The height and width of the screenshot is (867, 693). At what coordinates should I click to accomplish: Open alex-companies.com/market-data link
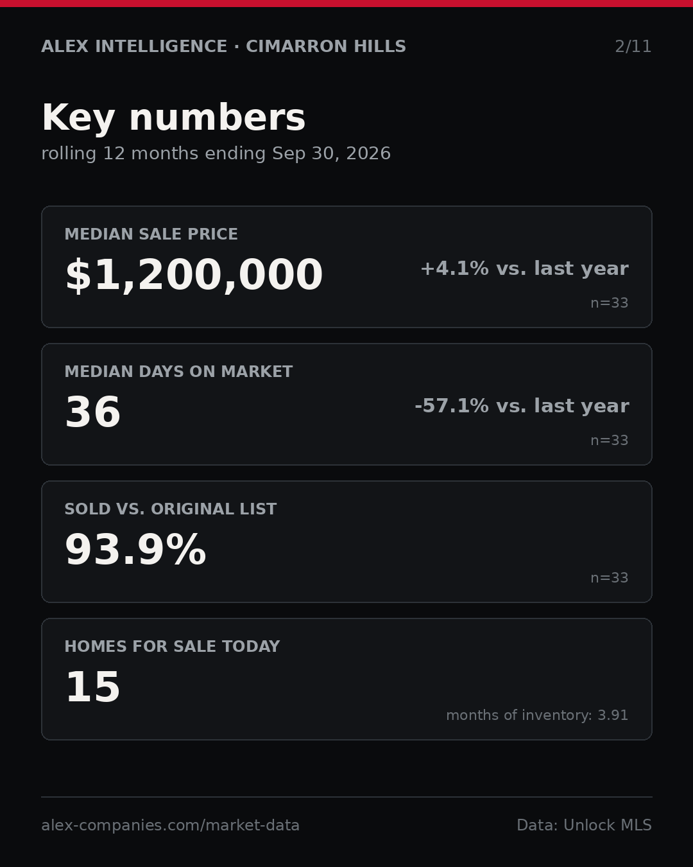coord(170,825)
